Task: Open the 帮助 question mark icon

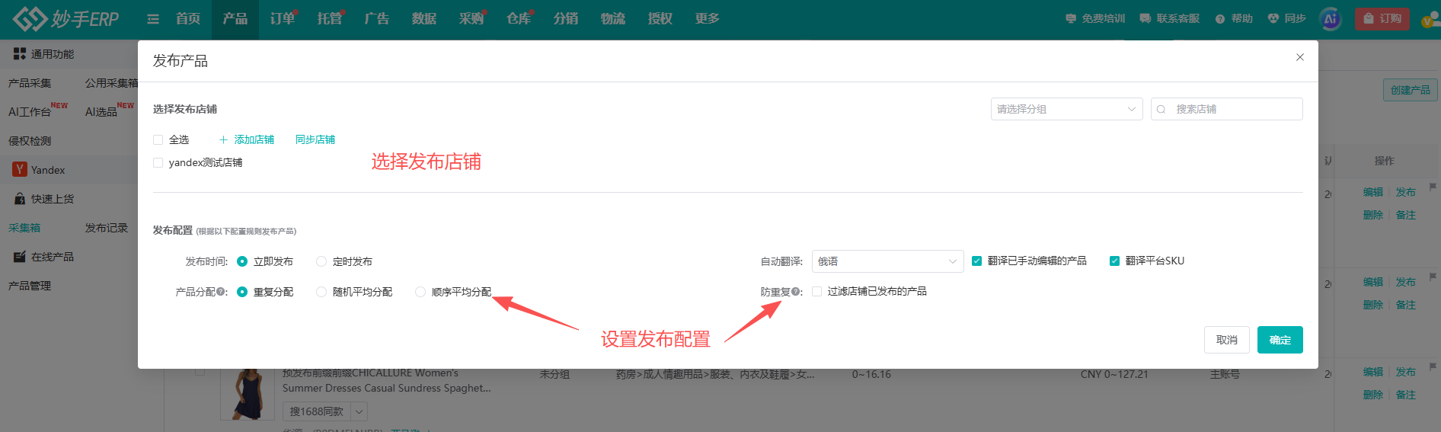Action: point(1220,18)
